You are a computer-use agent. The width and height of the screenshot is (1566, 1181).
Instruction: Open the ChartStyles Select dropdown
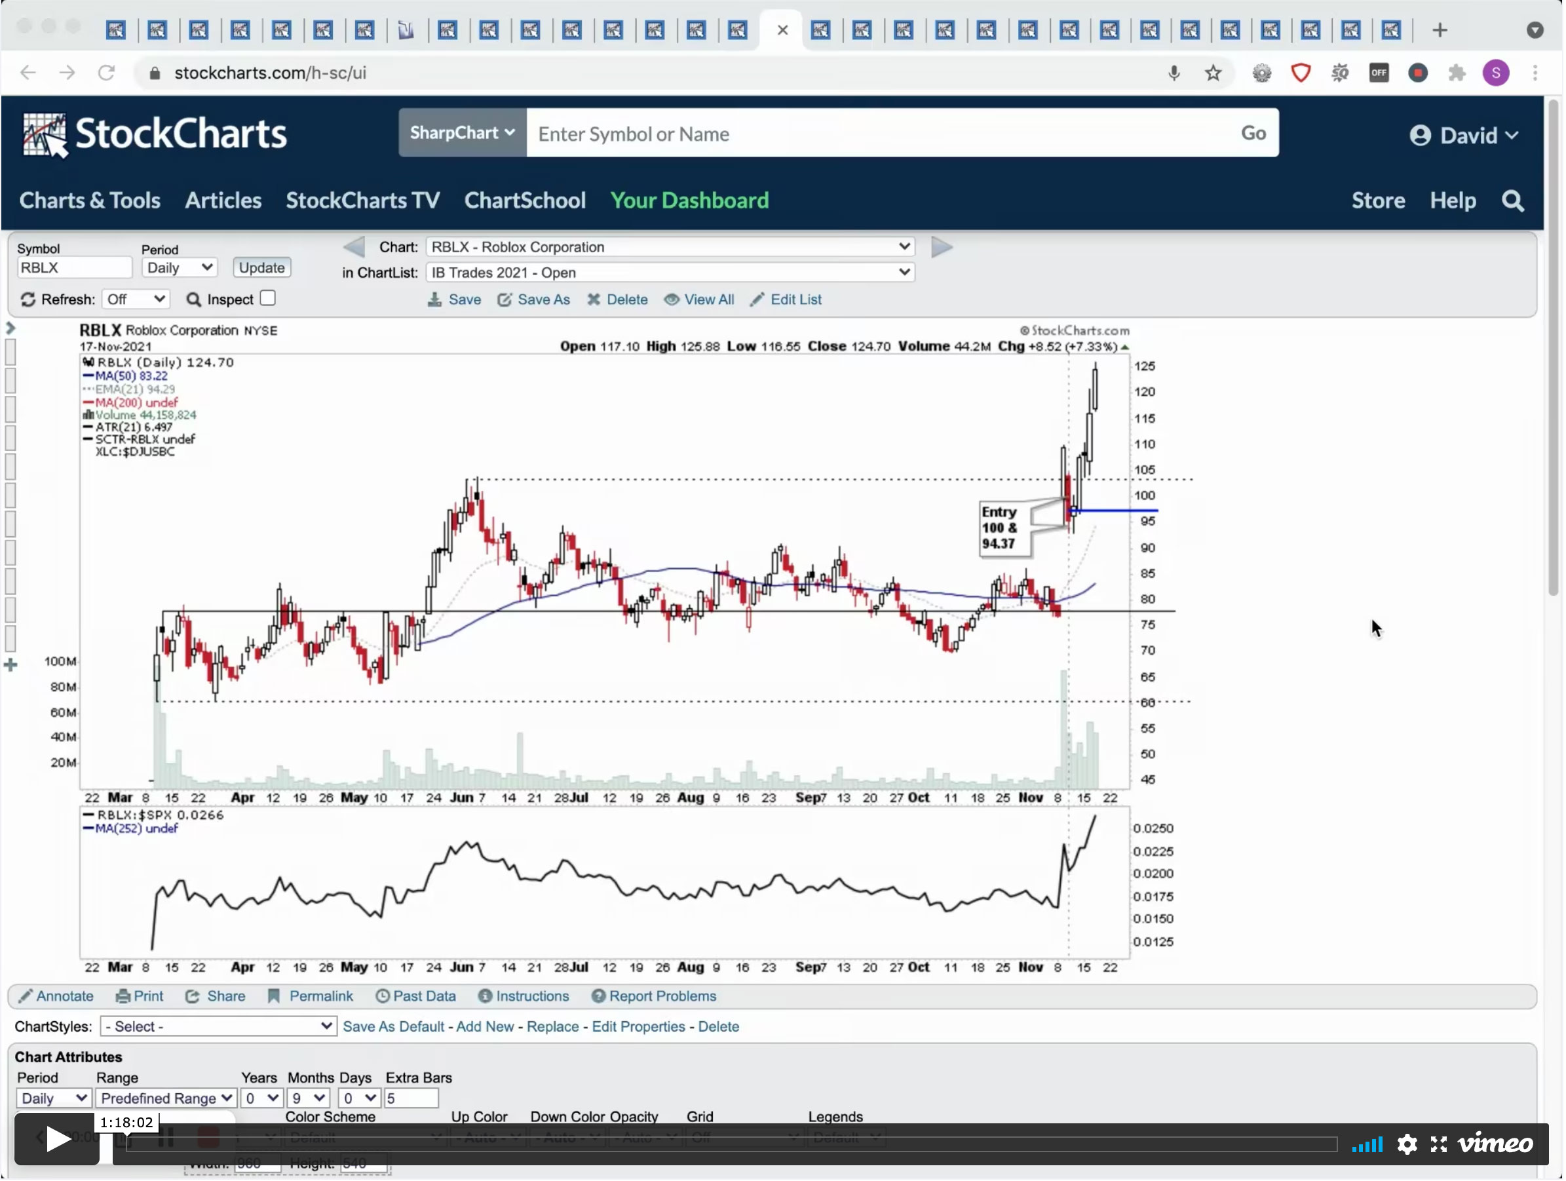(218, 1026)
